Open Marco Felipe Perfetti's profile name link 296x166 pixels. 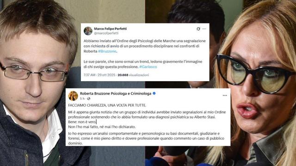coord(110,29)
